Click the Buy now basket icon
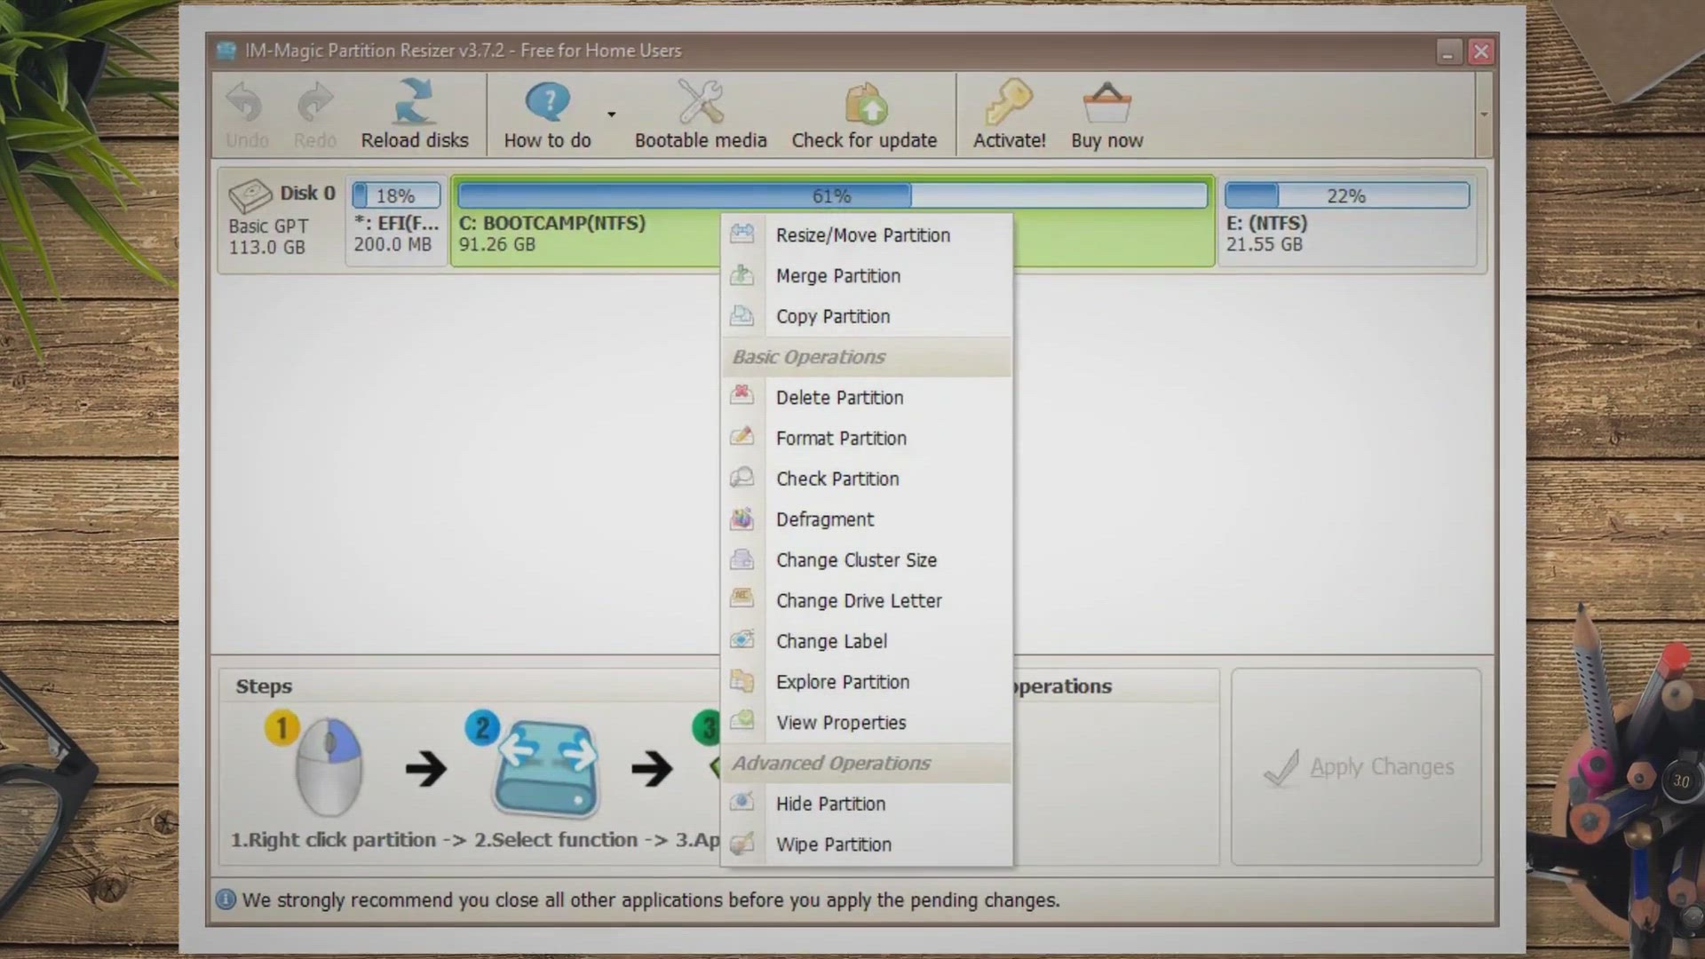The image size is (1705, 959). click(x=1106, y=103)
